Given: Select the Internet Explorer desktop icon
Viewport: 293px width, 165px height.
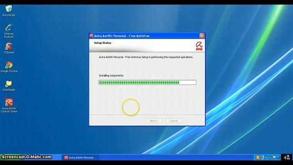Looking at the screenshot, I should click(x=9, y=31).
